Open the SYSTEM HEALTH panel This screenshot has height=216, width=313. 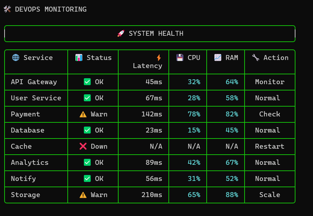tap(149, 33)
